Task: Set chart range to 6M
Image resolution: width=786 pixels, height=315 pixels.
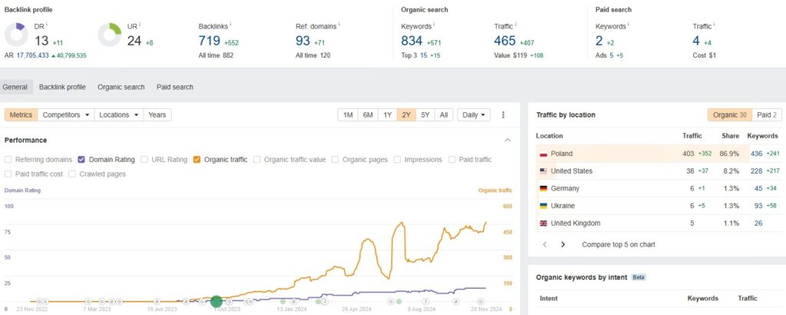Action: [368, 115]
